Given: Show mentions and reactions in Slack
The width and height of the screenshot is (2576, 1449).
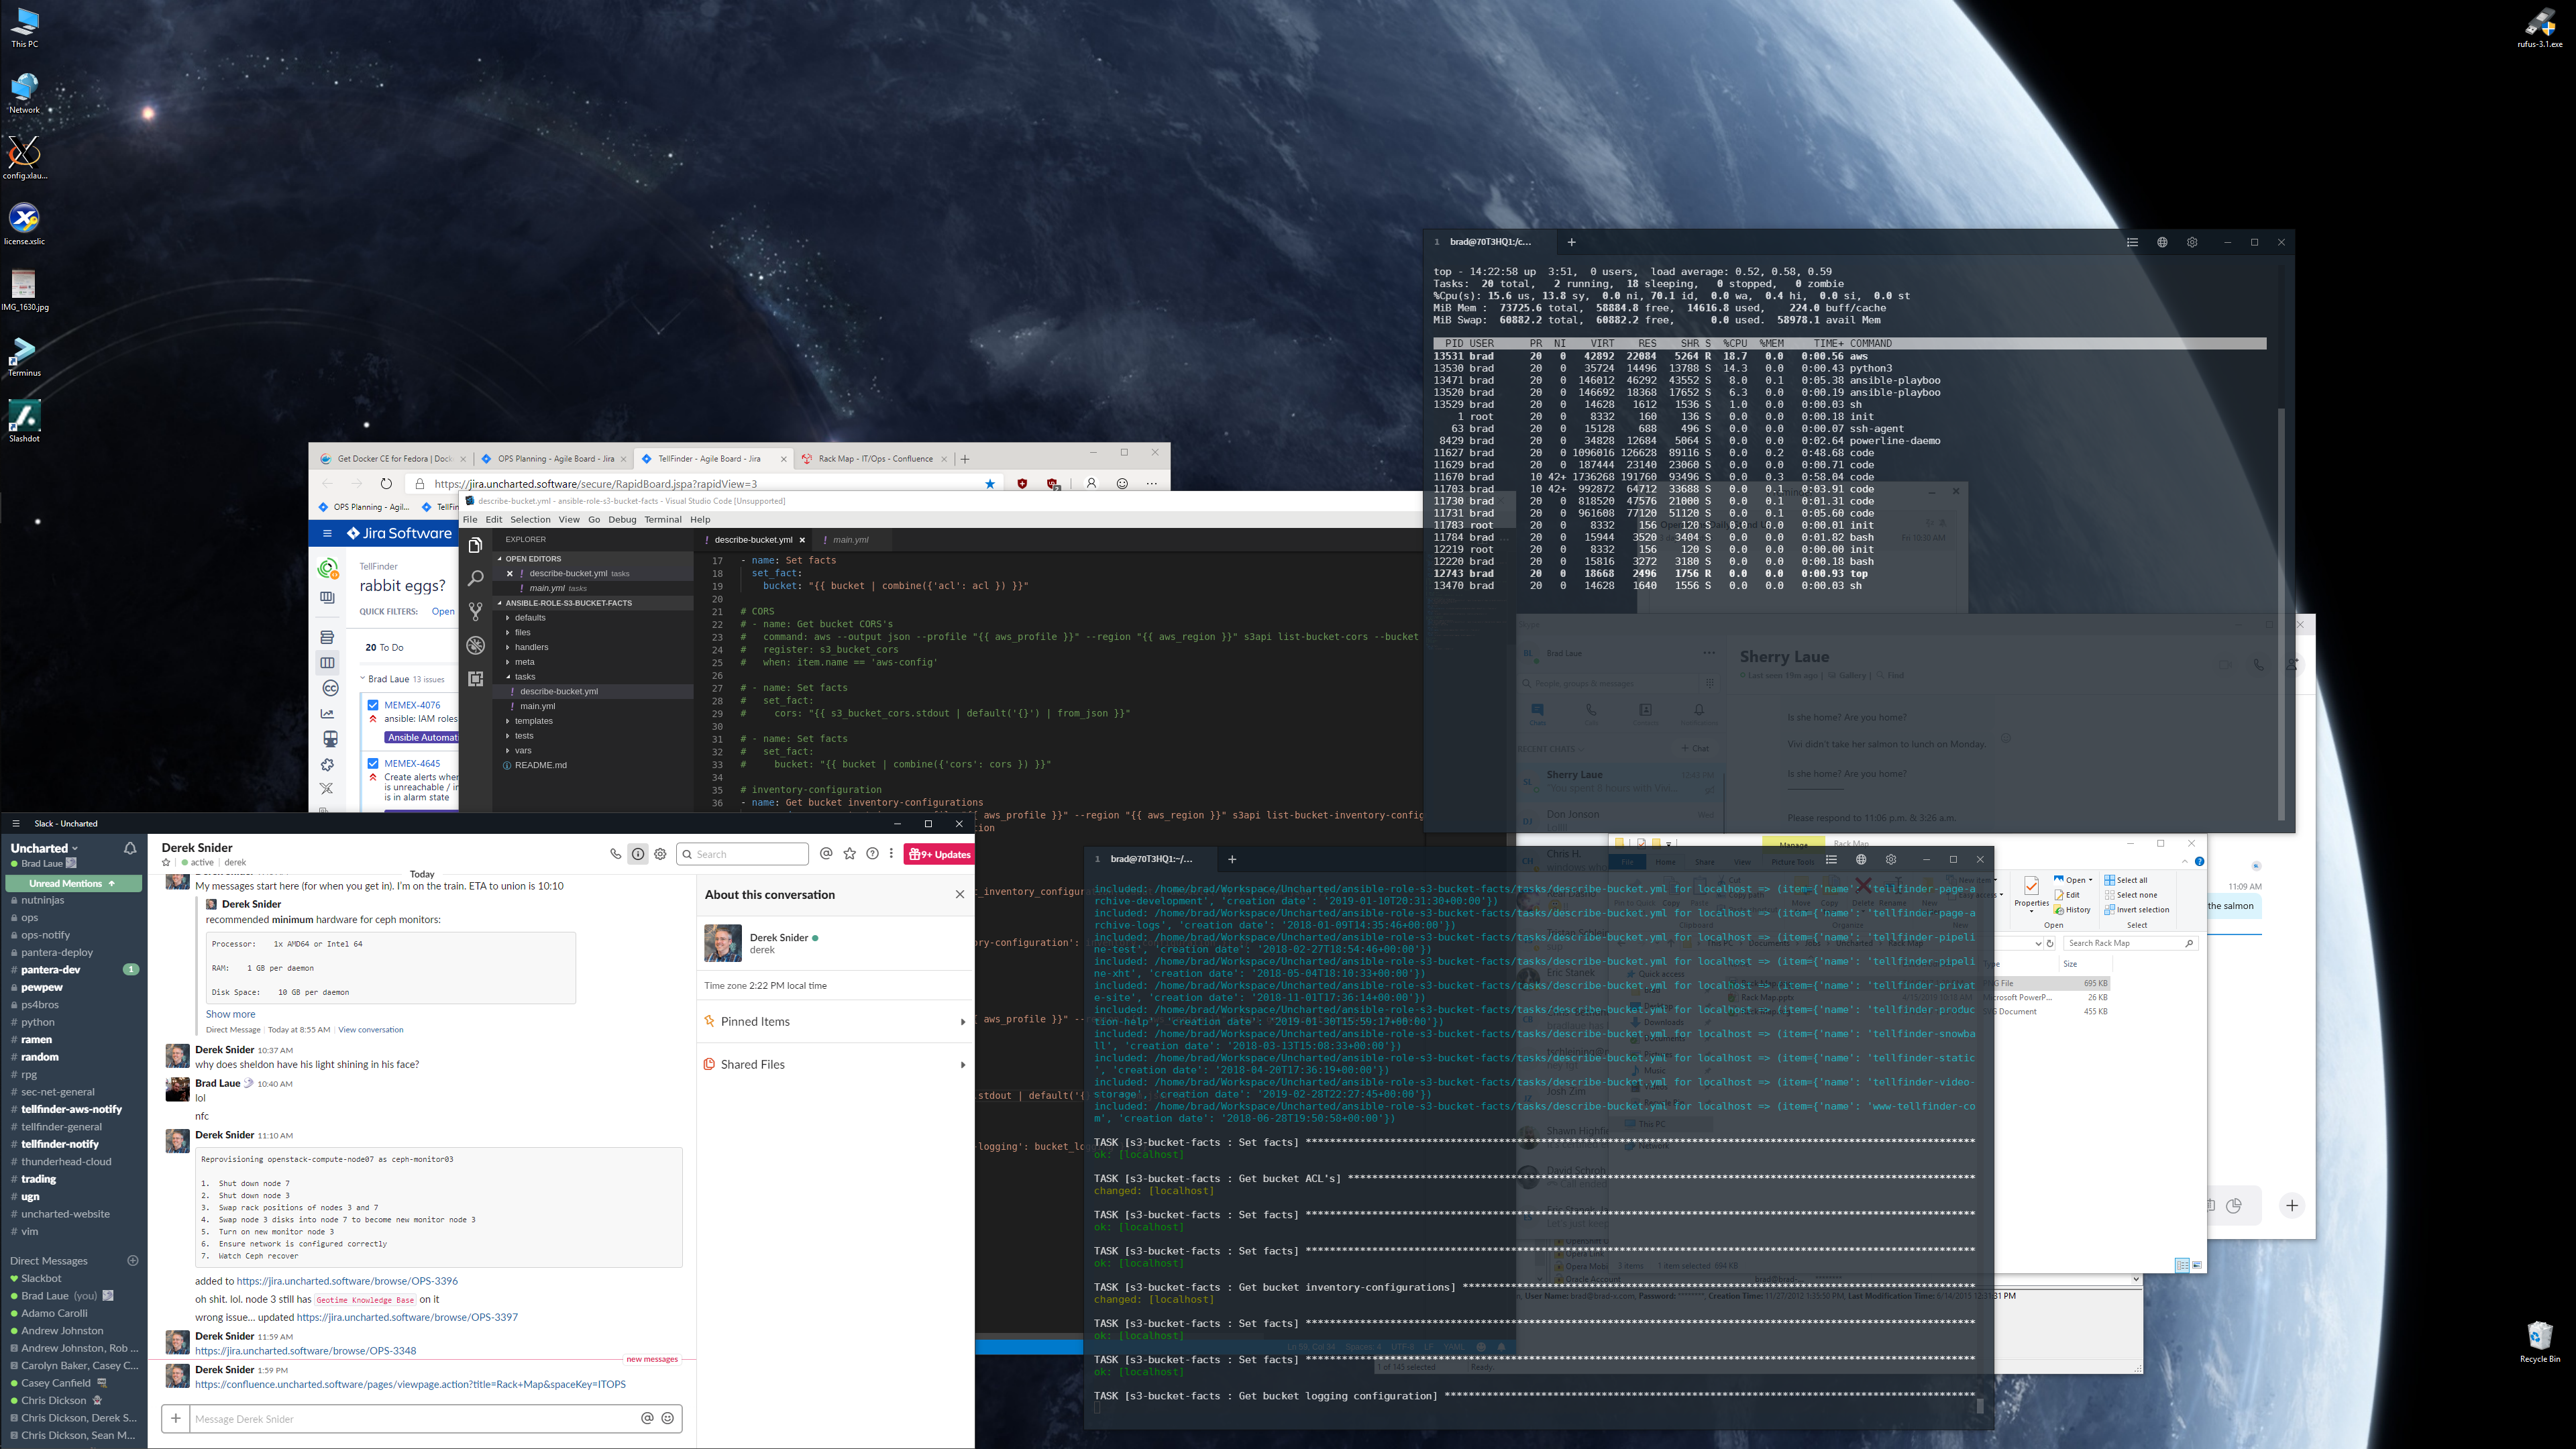Looking at the screenshot, I should point(826,854).
